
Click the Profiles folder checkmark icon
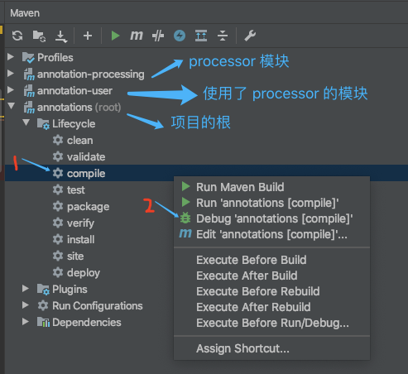tap(28, 58)
